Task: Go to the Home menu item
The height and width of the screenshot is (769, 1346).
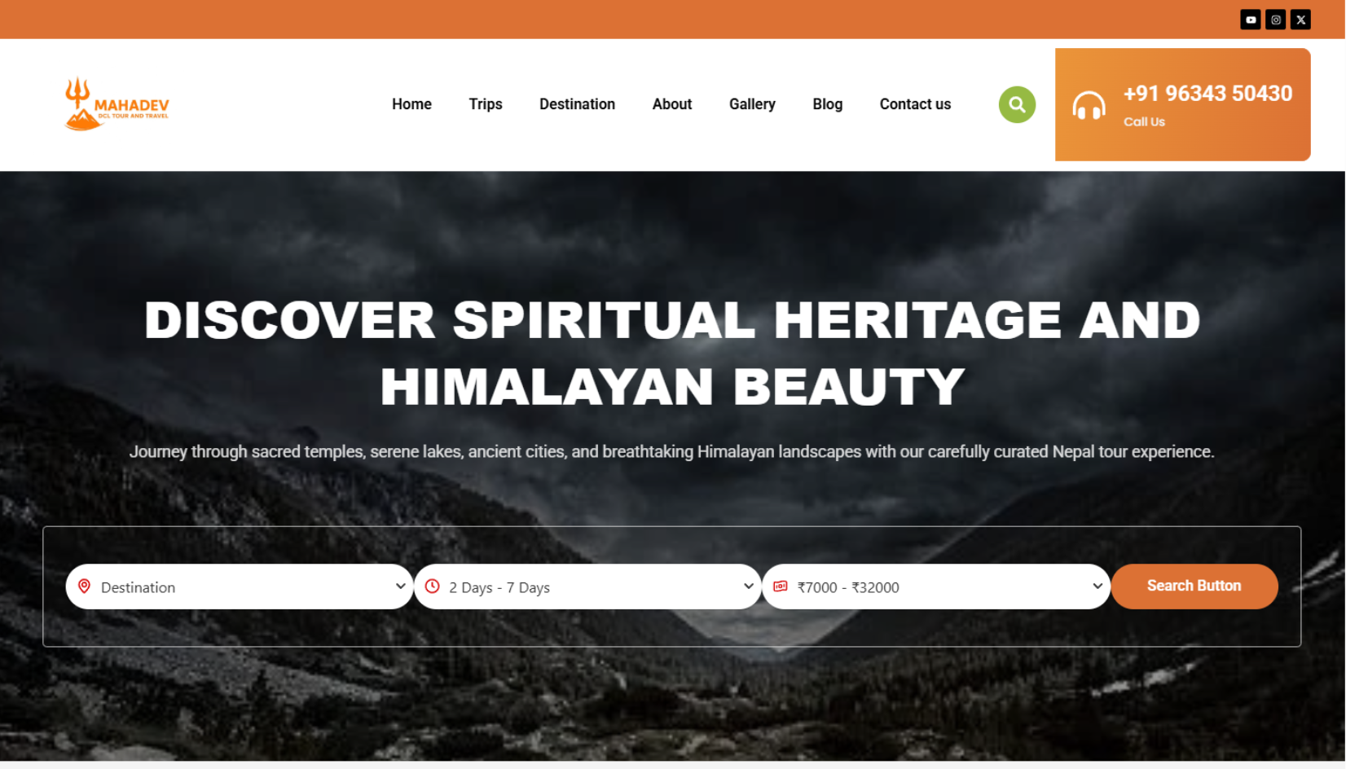Action: (x=411, y=104)
